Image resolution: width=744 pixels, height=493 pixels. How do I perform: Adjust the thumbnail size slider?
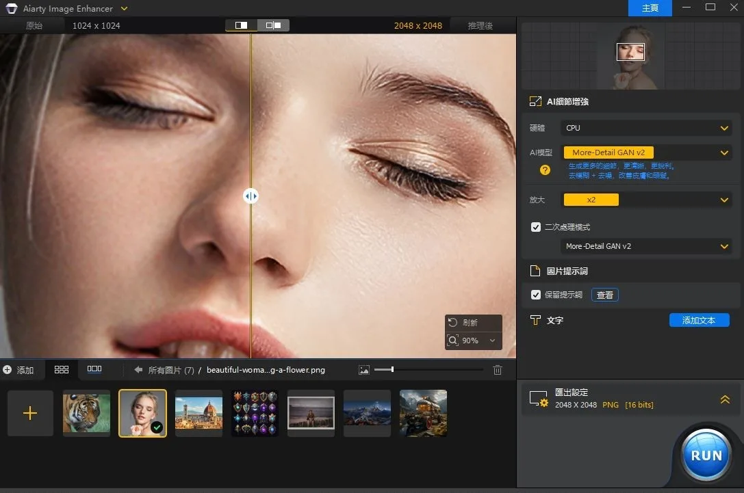tap(393, 370)
